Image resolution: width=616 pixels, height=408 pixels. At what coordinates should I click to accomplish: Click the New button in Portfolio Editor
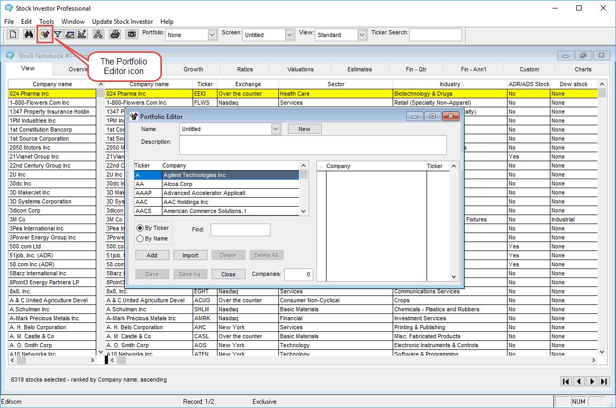(304, 129)
